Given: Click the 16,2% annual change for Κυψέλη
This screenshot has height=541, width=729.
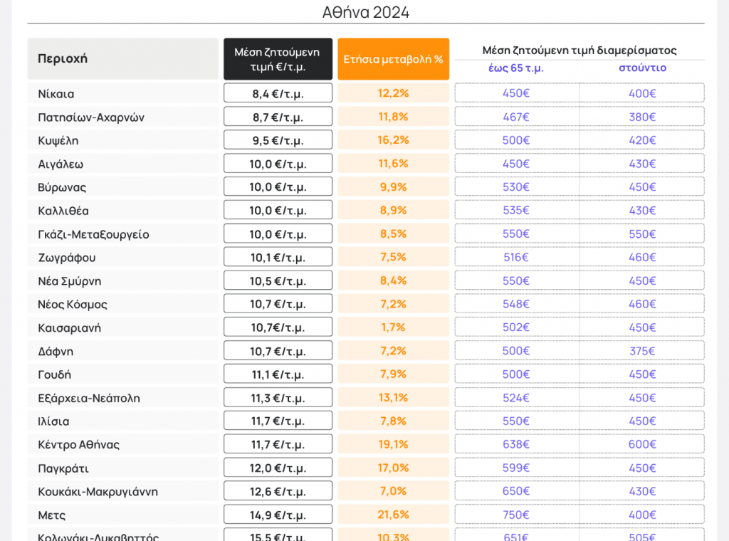Looking at the screenshot, I should tap(393, 140).
